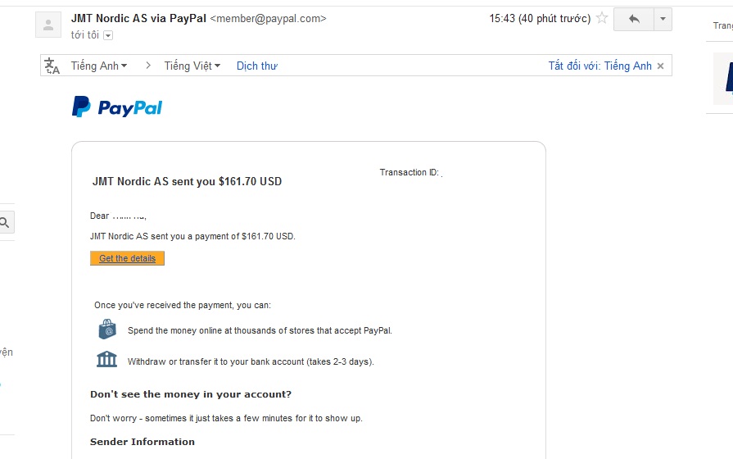The image size is (733, 459).
Task: Click sender name "JMT Nordic AS via PayPal"
Action: click(x=138, y=18)
